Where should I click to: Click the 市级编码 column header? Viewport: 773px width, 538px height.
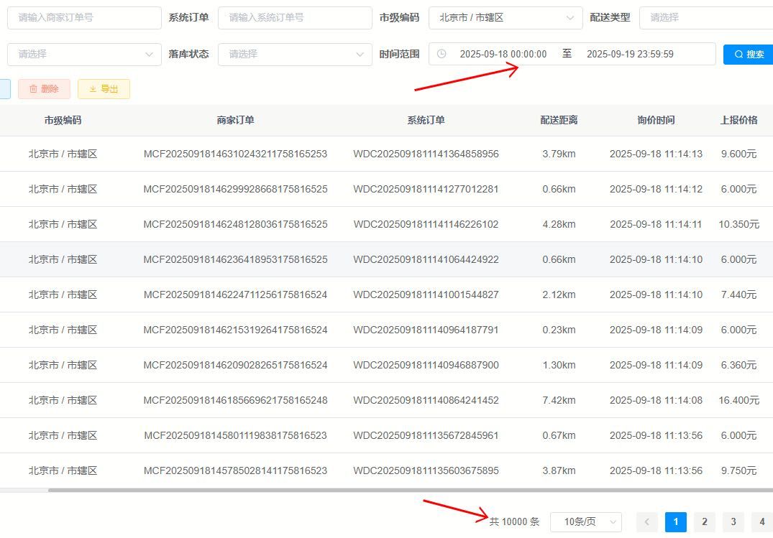click(x=63, y=120)
